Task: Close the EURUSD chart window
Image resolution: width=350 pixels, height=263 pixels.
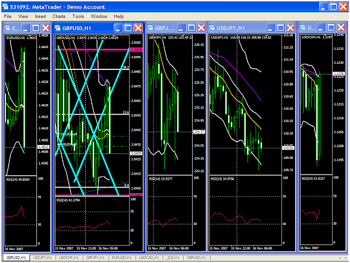Action: tap(46, 28)
